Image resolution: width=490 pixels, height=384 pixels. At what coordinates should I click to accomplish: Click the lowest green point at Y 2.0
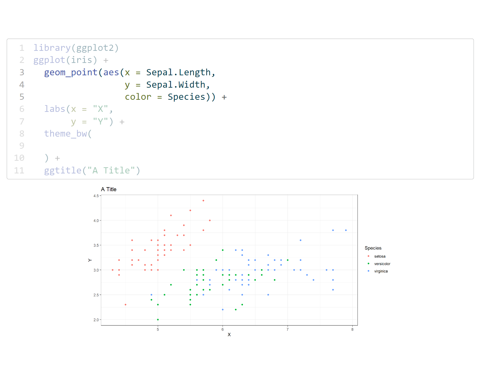(158, 319)
